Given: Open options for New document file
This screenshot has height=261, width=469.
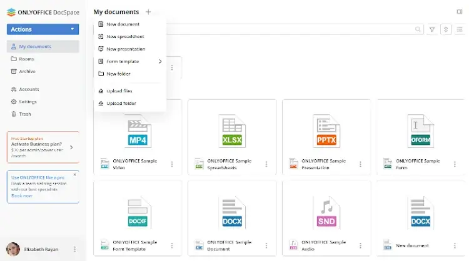Looking at the screenshot, I should [x=455, y=245].
